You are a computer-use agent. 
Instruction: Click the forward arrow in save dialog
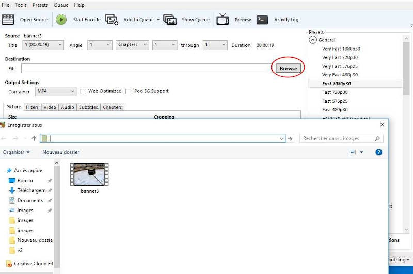pyautogui.click(x=15, y=138)
